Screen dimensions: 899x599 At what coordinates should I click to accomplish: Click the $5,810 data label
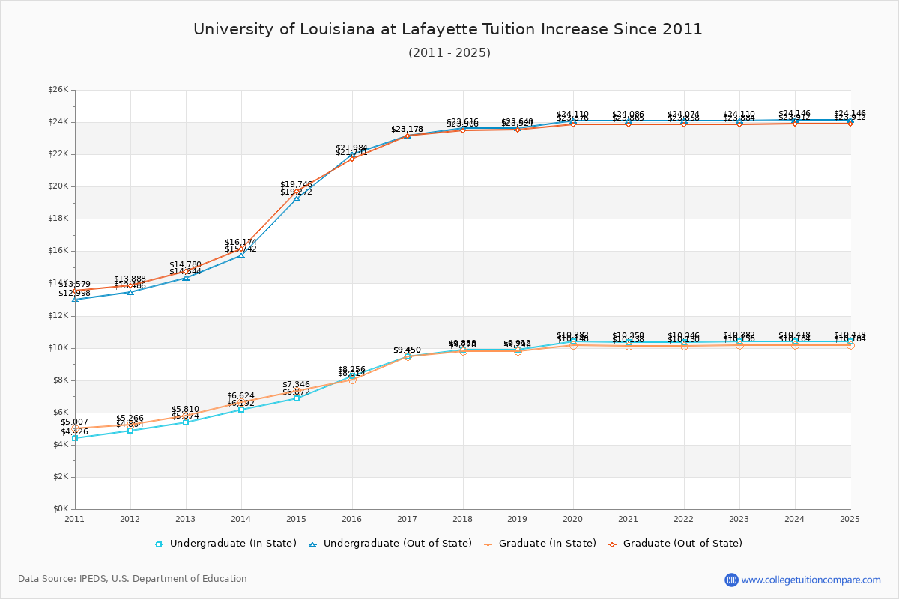(186, 410)
